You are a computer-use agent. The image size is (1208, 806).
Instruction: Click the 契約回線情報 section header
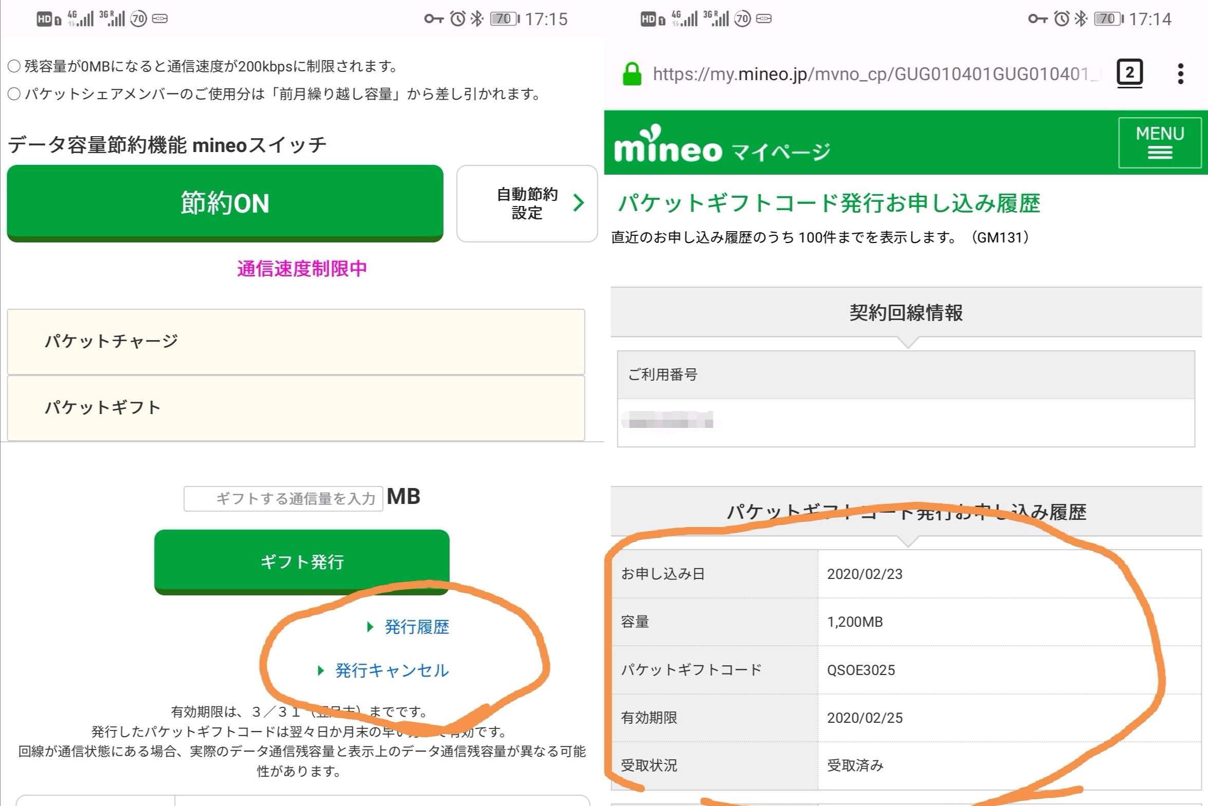click(905, 312)
